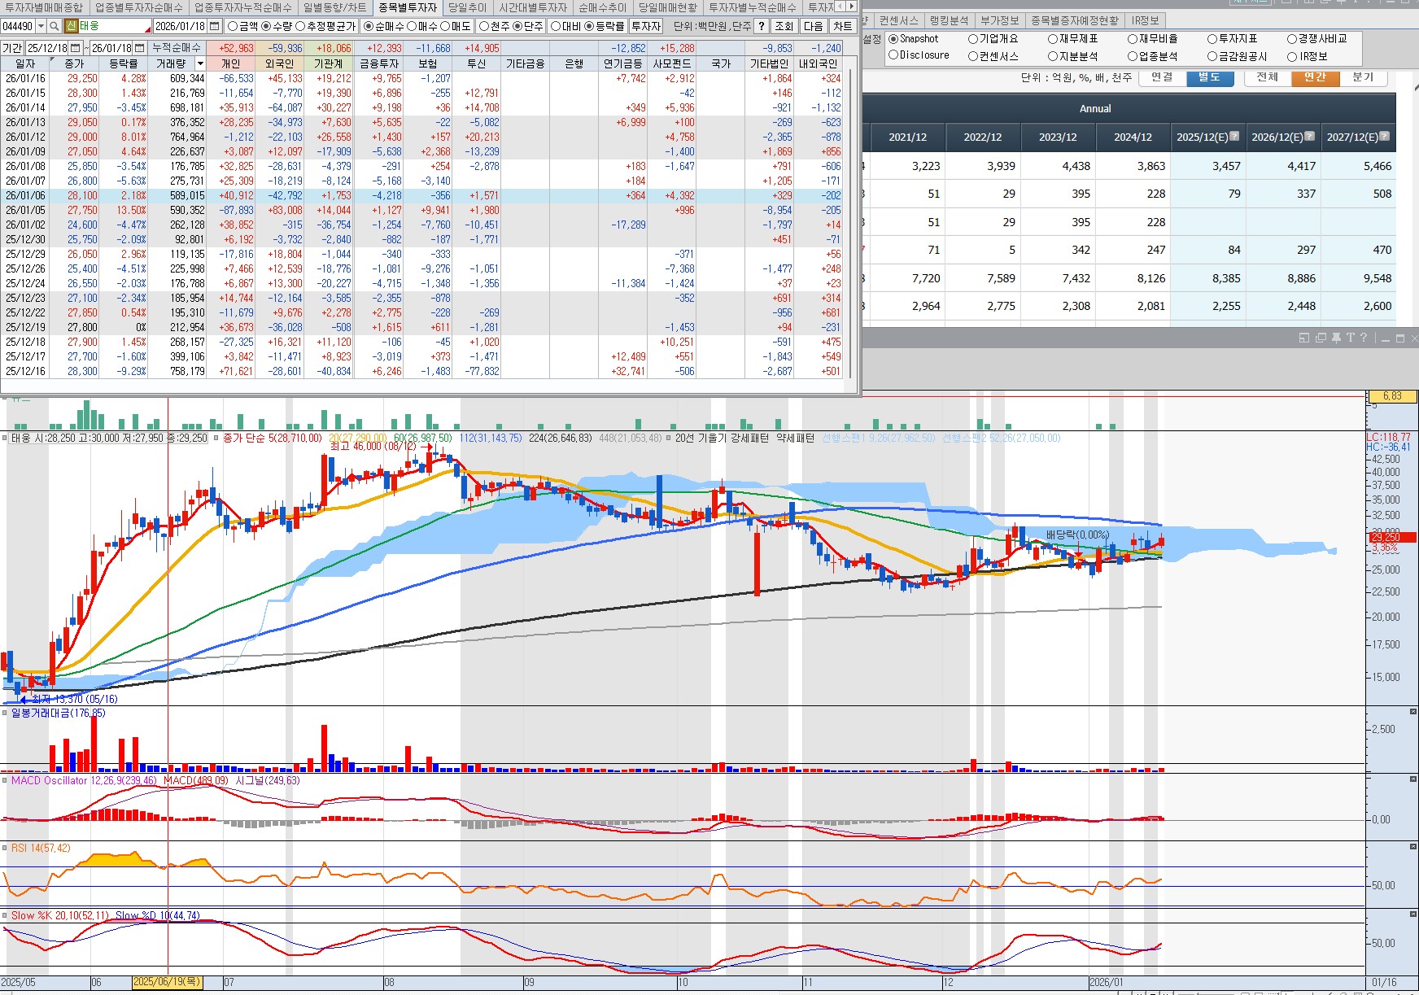Select the 재무제표 radio option
This screenshot has height=995, width=1419.
pyautogui.click(x=1053, y=38)
